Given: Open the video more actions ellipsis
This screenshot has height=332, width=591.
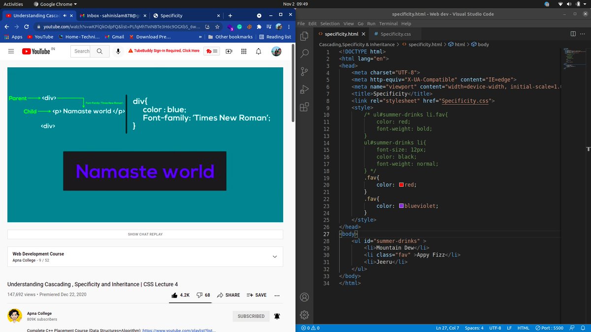Looking at the screenshot, I should (277, 295).
